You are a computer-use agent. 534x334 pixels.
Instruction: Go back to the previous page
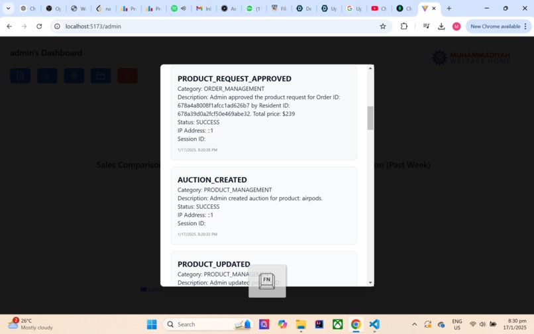coord(9,27)
